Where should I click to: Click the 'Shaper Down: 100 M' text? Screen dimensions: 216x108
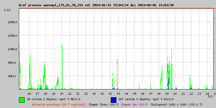103,104
